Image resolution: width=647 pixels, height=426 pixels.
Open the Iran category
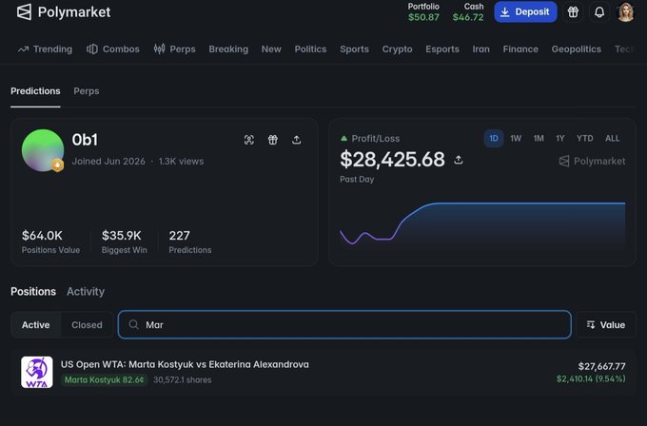(481, 49)
